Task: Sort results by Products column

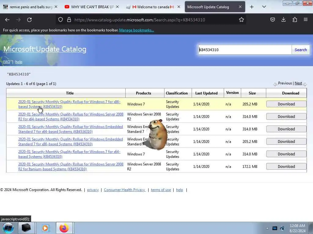Action: tap(144, 93)
